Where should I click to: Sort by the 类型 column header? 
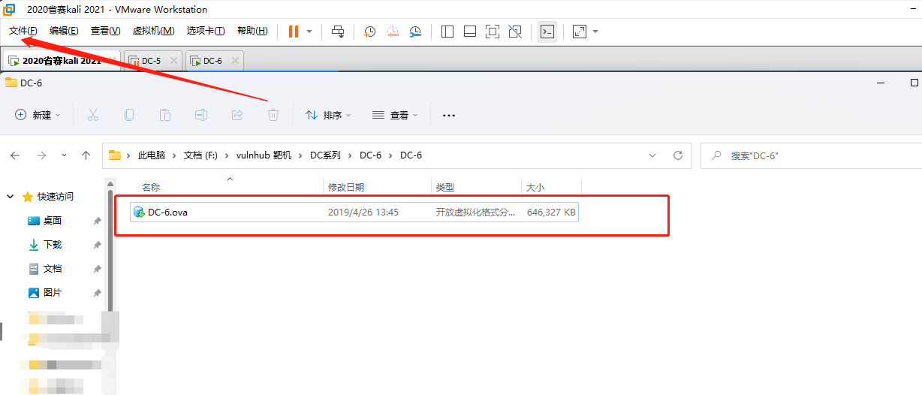445,187
